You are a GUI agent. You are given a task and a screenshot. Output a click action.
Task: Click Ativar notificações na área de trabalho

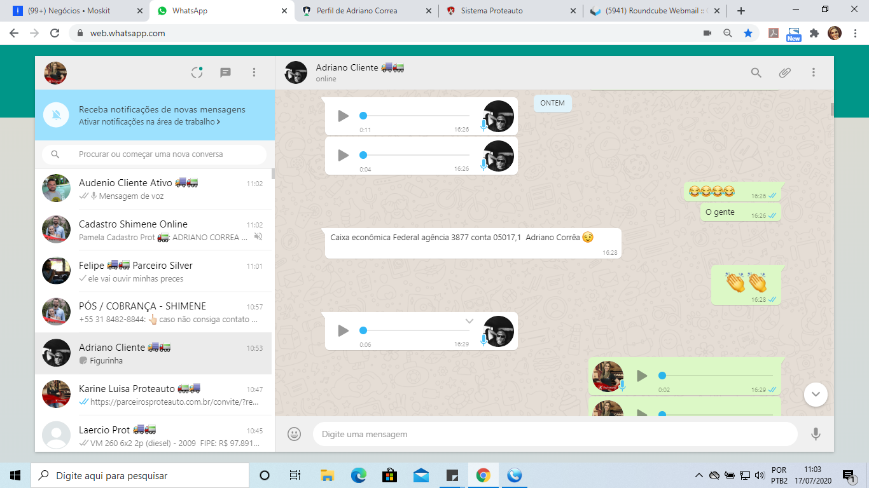pyautogui.click(x=149, y=121)
